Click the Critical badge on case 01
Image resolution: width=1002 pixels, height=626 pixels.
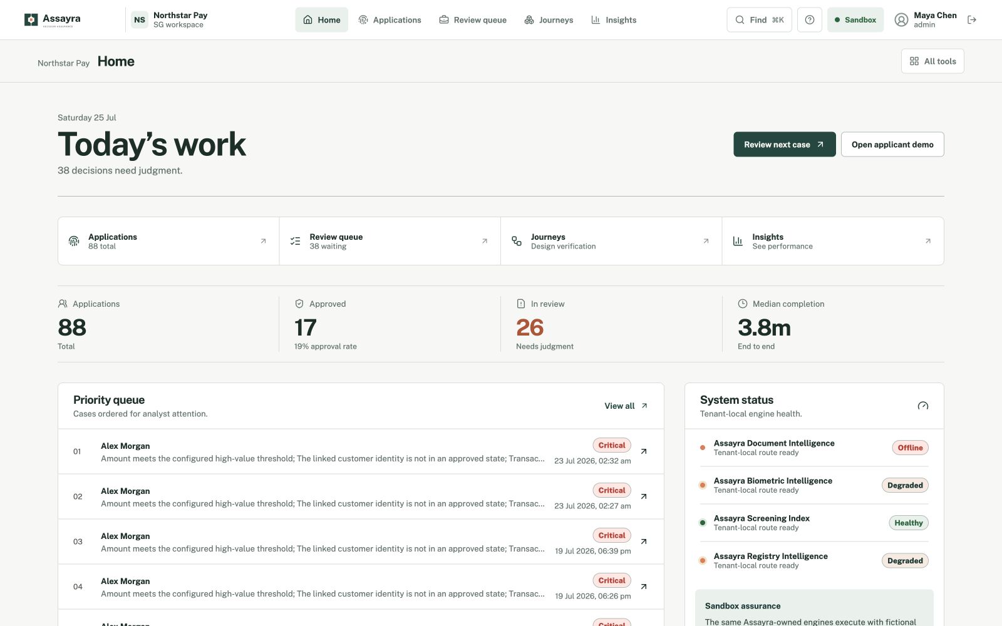pyautogui.click(x=612, y=445)
